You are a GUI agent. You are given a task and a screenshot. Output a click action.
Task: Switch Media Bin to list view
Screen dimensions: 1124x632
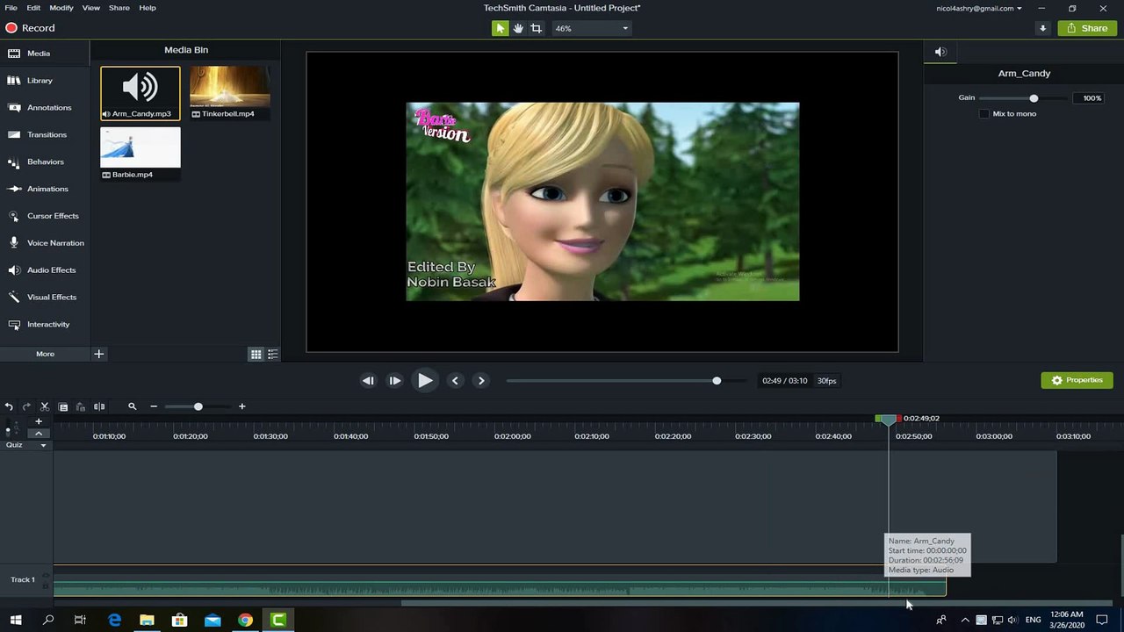(x=273, y=355)
